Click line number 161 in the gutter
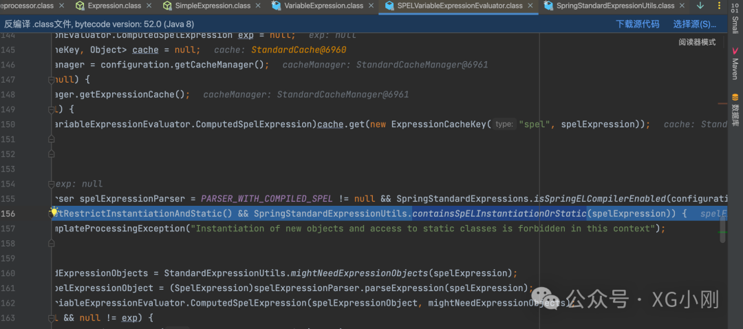 (8, 288)
